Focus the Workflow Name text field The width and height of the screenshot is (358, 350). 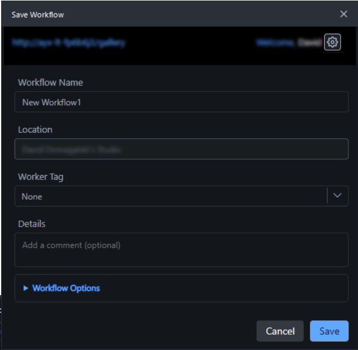181,102
